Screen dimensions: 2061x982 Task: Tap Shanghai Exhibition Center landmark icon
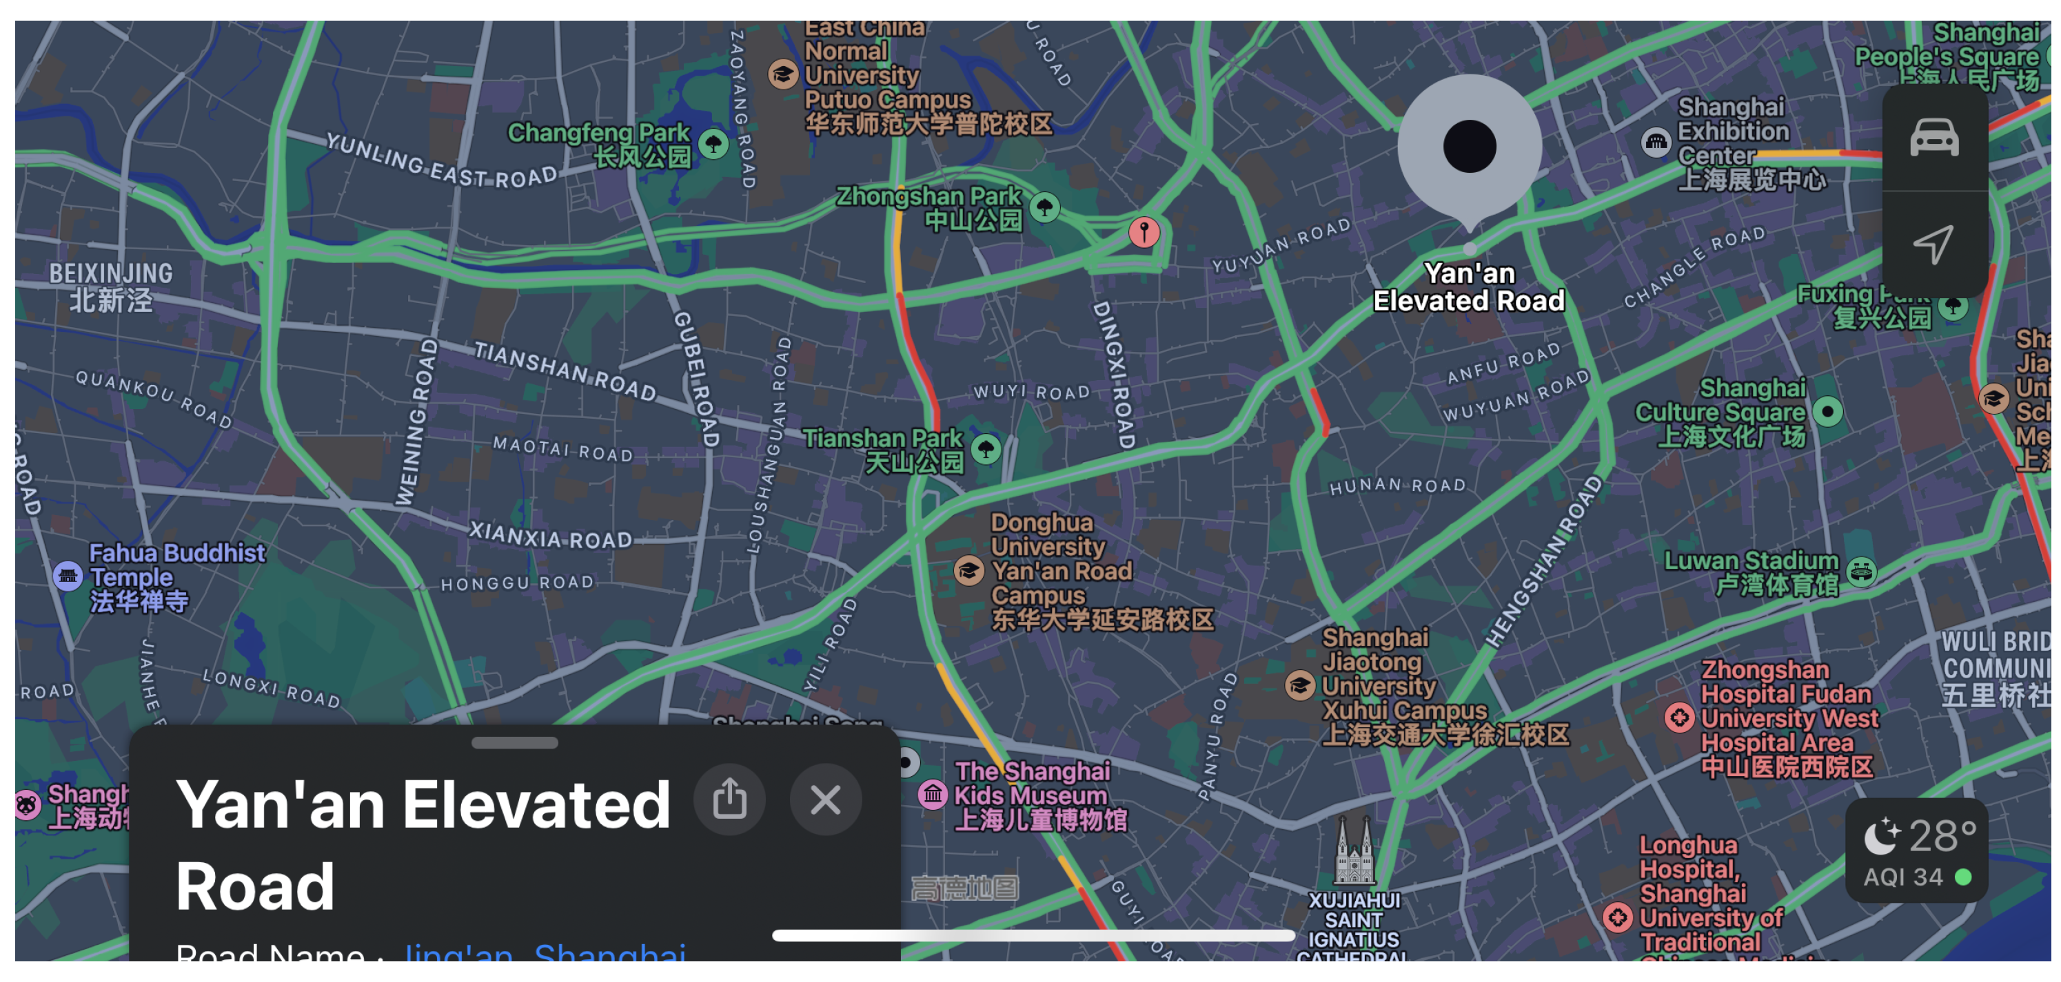(1656, 143)
